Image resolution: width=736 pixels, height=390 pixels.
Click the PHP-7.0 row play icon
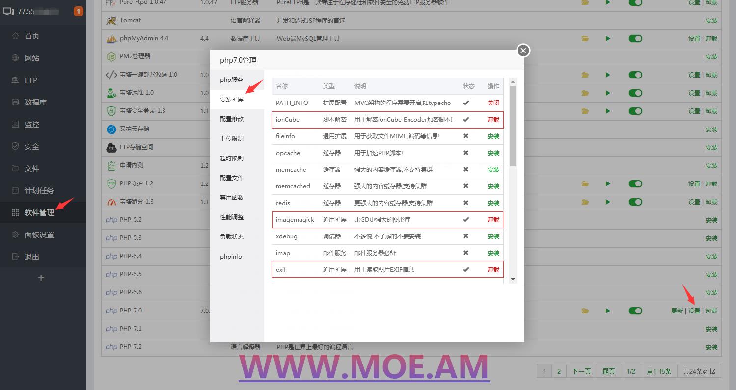(x=608, y=311)
